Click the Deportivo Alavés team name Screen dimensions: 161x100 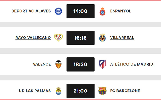(31, 11)
